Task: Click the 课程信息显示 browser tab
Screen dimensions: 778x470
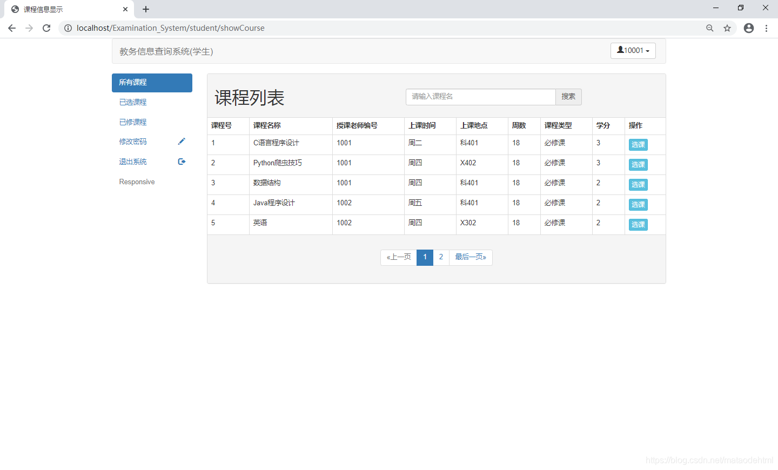Action: click(x=68, y=9)
